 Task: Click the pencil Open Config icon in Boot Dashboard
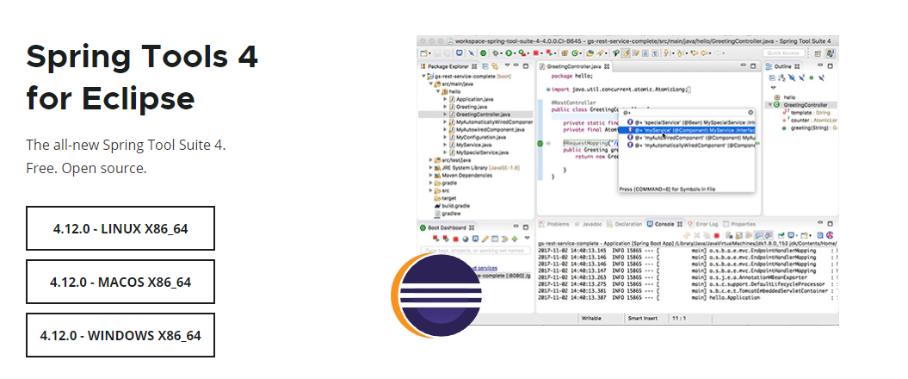pos(485,239)
